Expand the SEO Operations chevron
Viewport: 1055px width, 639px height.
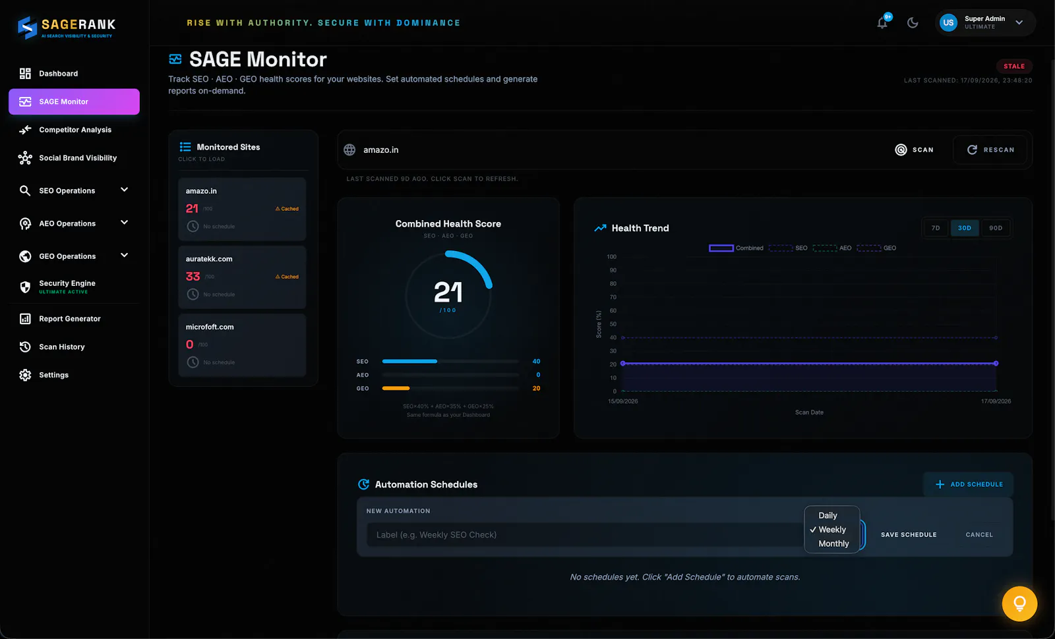pyautogui.click(x=124, y=190)
